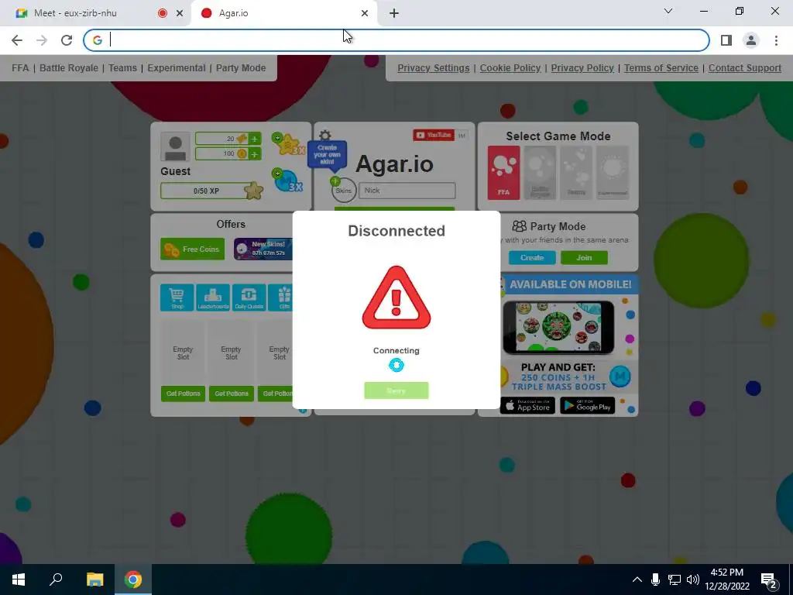The height and width of the screenshot is (595, 793).
Task: Focus the browser address bar
Action: coord(396,40)
